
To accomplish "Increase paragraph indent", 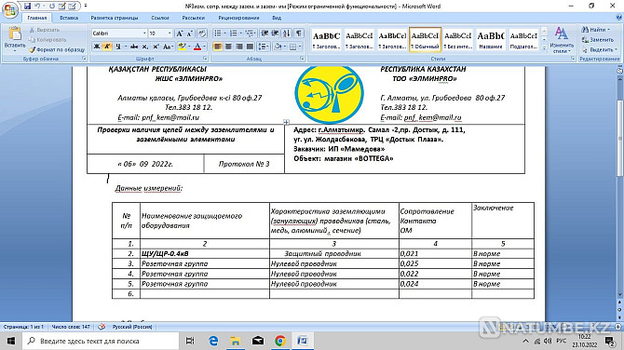I will [x=275, y=34].
